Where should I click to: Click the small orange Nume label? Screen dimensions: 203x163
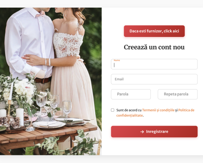pos(117,60)
